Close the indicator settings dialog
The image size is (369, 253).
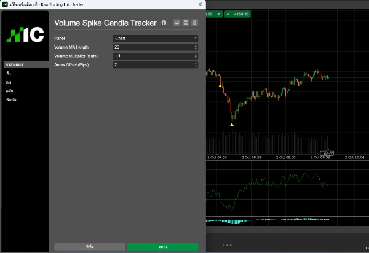point(200,4)
